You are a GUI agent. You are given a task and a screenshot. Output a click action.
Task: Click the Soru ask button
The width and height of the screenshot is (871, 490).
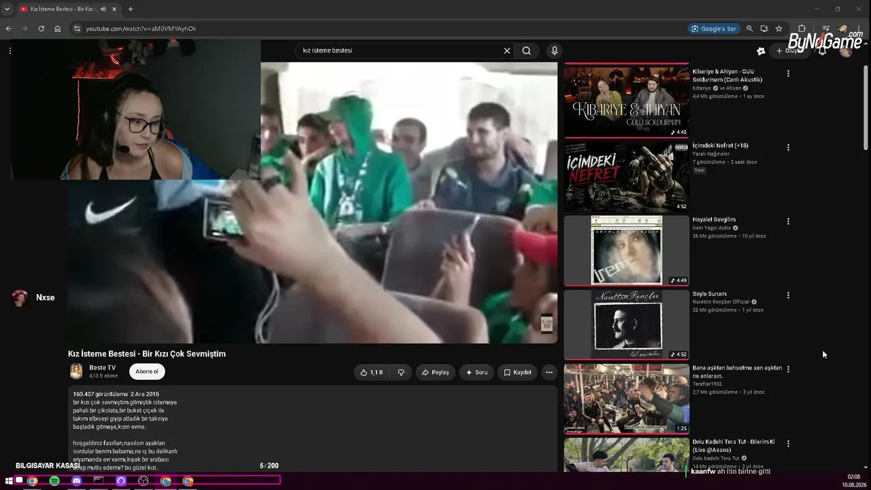click(x=476, y=372)
